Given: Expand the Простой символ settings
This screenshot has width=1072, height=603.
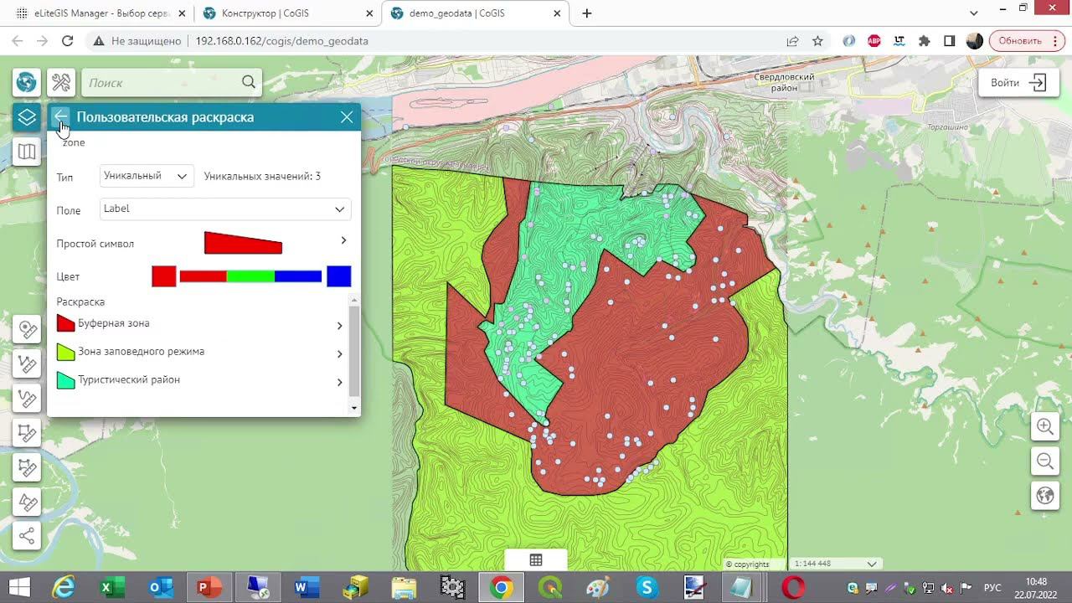Looking at the screenshot, I should (x=343, y=241).
